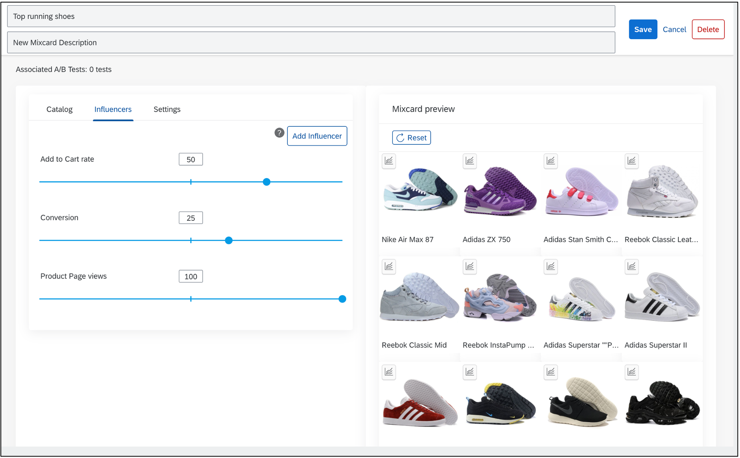Click the Add to Cart rate slider handle

tap(267, 182)
